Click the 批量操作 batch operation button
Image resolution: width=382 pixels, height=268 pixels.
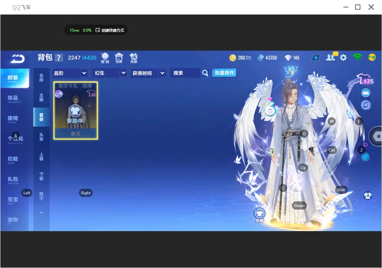point(224,73)
